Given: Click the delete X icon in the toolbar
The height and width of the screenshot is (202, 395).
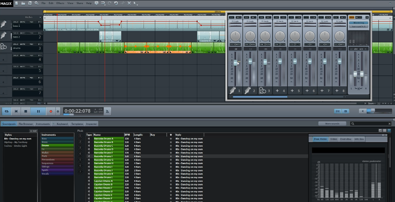Looking at the screenshot, I should tap(129, 3).
